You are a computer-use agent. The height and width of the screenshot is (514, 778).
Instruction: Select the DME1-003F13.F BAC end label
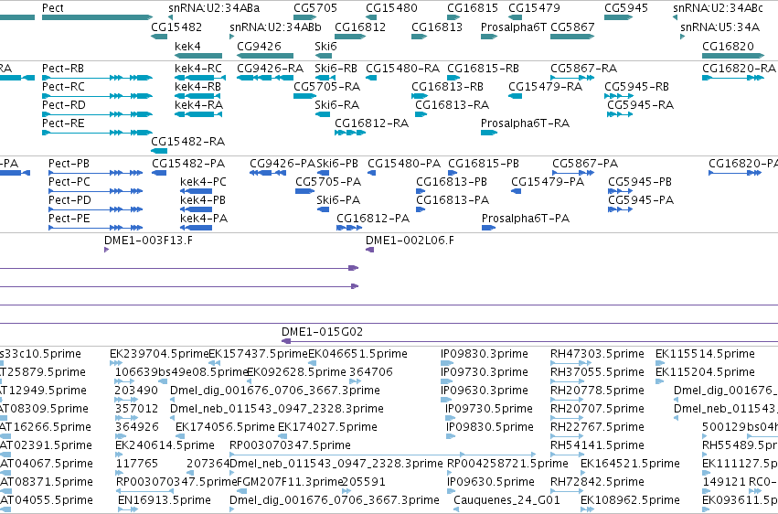[x=148, y=241]
